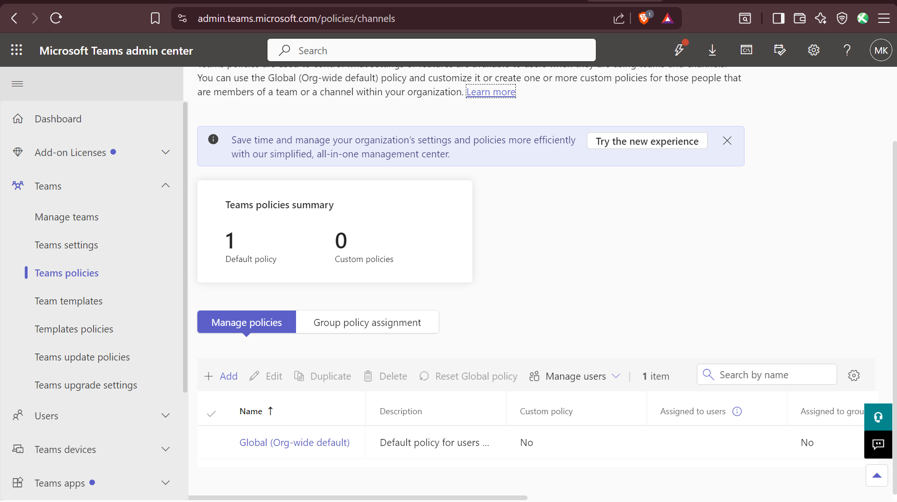Open the help question mark icon
This screenshot has height=502, width=897.
coord(847,50)
